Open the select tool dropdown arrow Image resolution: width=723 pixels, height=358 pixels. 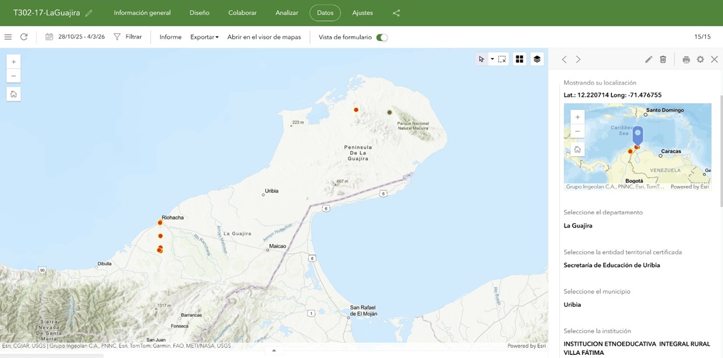492,59
